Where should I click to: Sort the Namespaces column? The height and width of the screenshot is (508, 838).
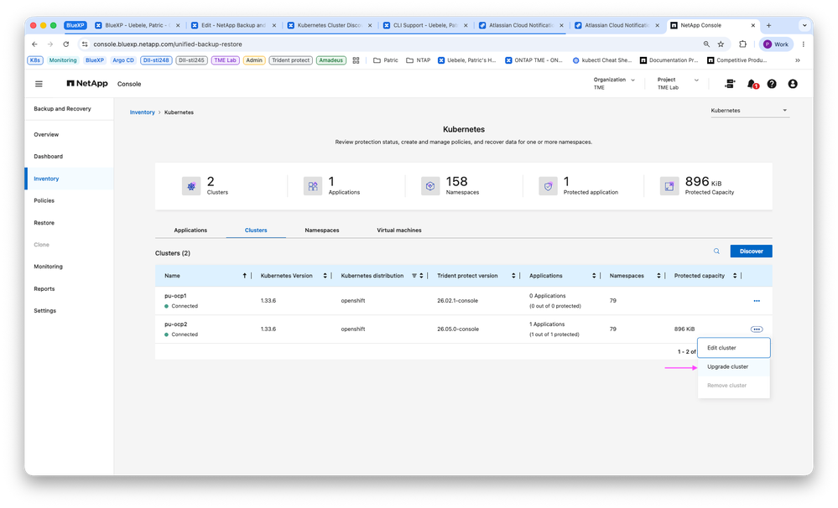[x=658, y=276]
